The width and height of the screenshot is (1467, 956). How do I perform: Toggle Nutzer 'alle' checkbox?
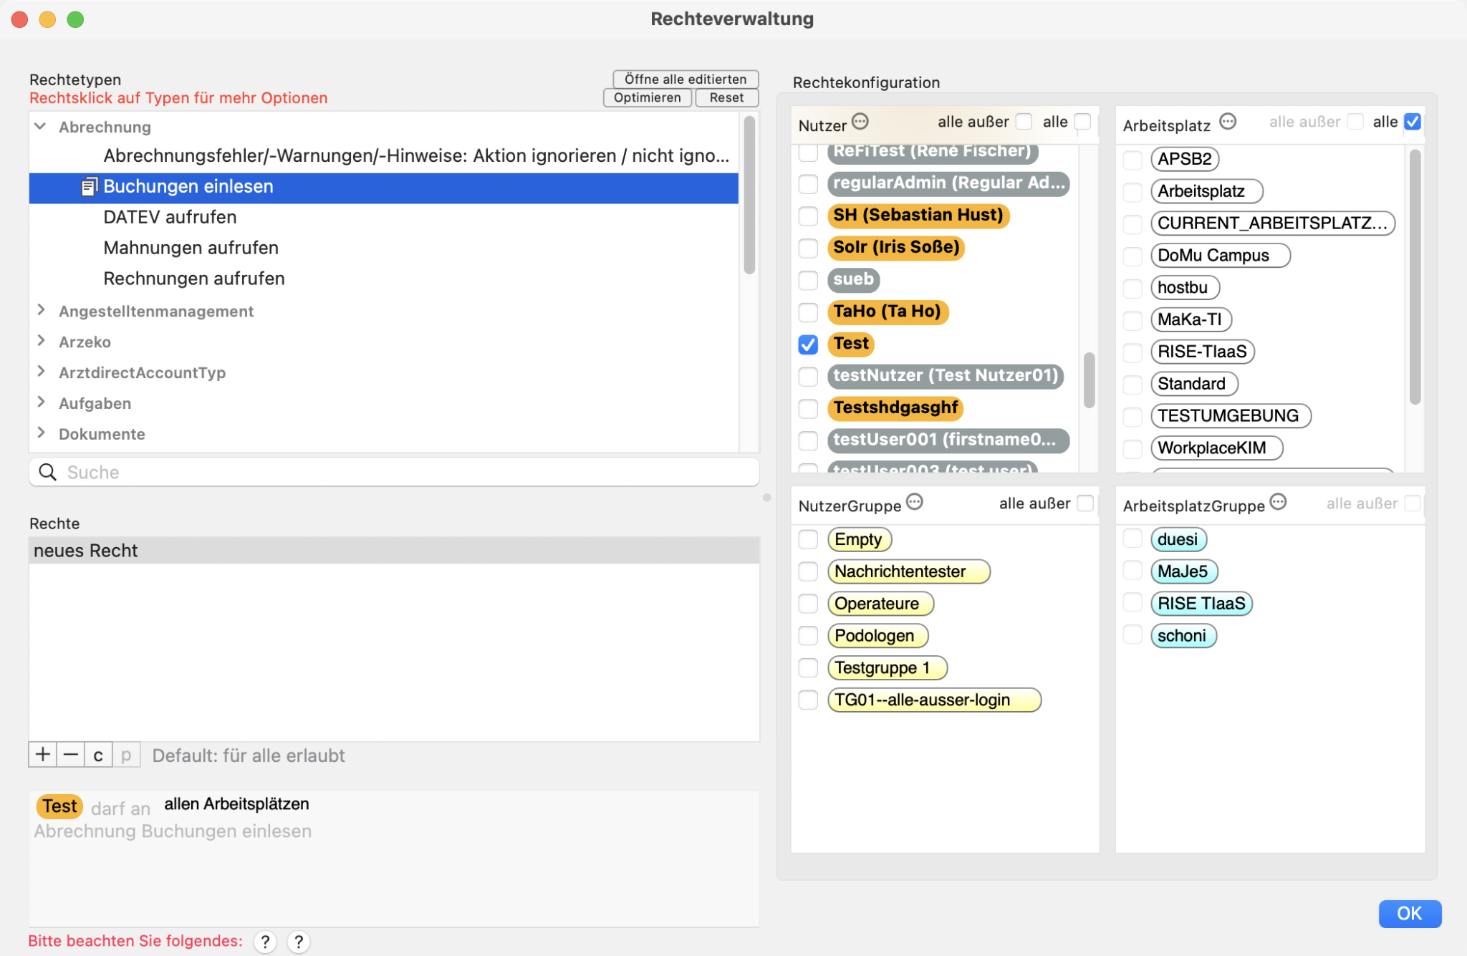click(x=1083, y=122)
